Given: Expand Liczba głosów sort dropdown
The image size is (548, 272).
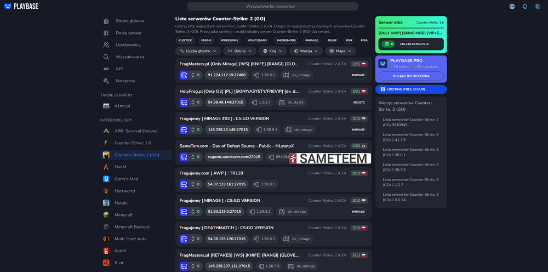Looking at the screenshot, I should click(x=198, y=51).
